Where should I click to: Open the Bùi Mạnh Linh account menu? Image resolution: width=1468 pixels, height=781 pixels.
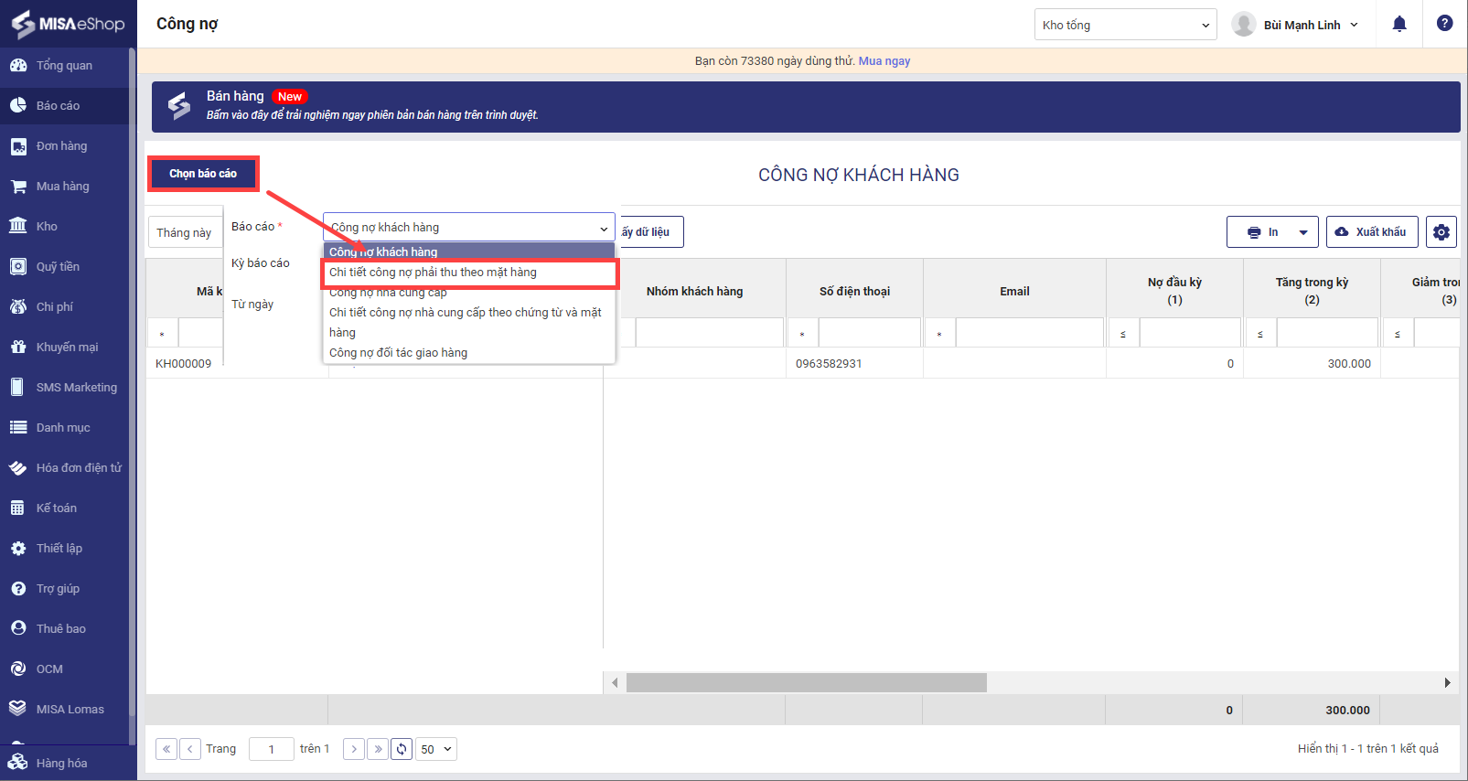click(x=1295, y=25)
